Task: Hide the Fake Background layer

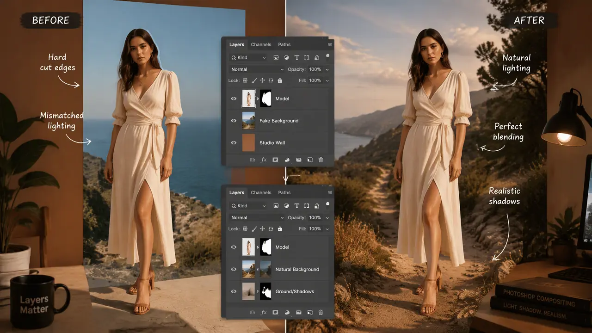Action: coord(234,121)
